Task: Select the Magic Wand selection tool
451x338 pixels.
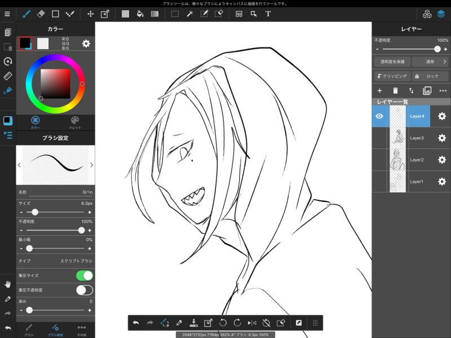Action: [x=190, y=14]
